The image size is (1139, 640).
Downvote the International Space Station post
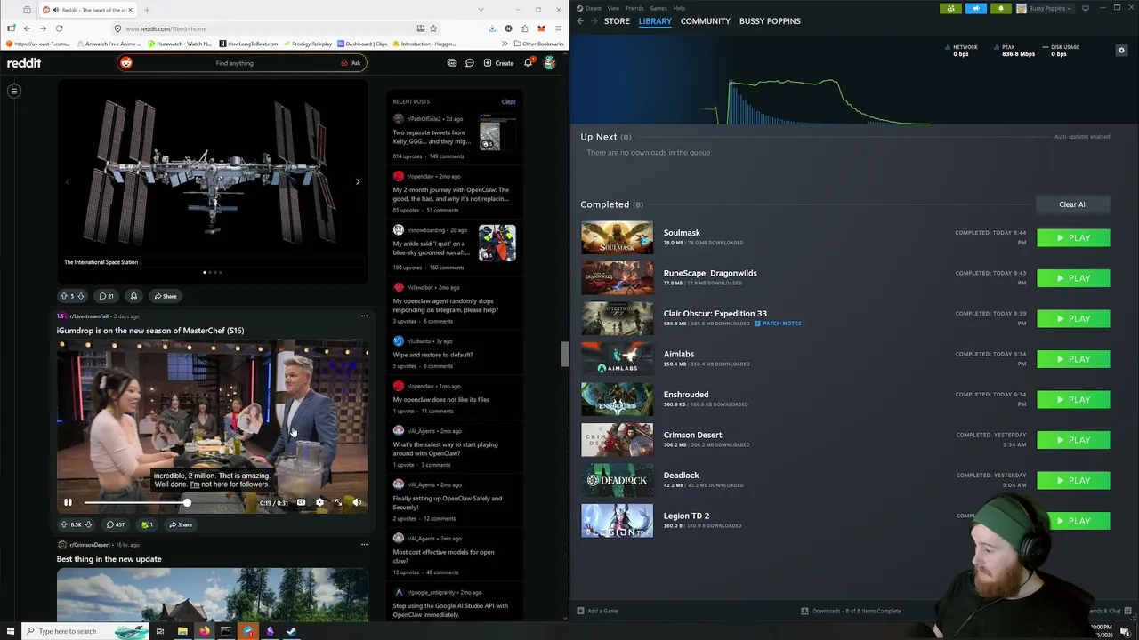[81, 296]
